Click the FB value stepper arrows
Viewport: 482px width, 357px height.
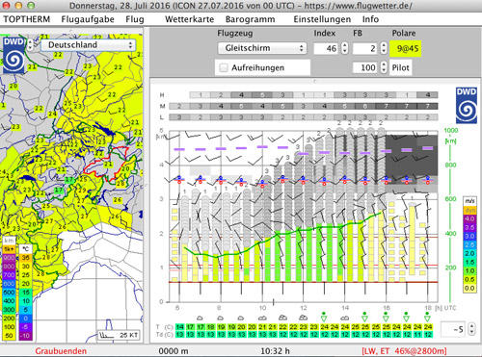tap(384, 48)
